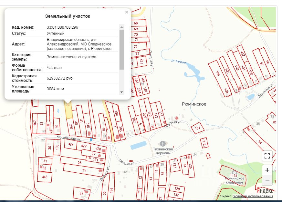Select the cadastral number 33:01:000708:296
The width and height of the screenshot is (282, 202).
coord(62,27)
